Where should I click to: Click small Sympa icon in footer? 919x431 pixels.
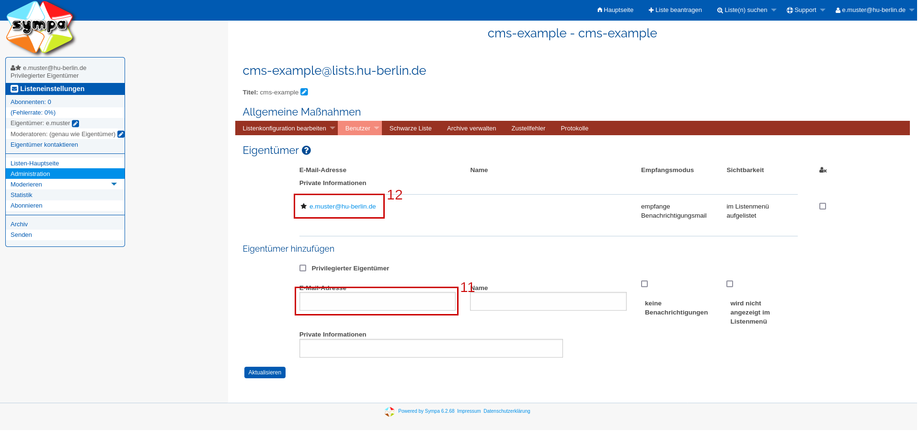point(390,411)
